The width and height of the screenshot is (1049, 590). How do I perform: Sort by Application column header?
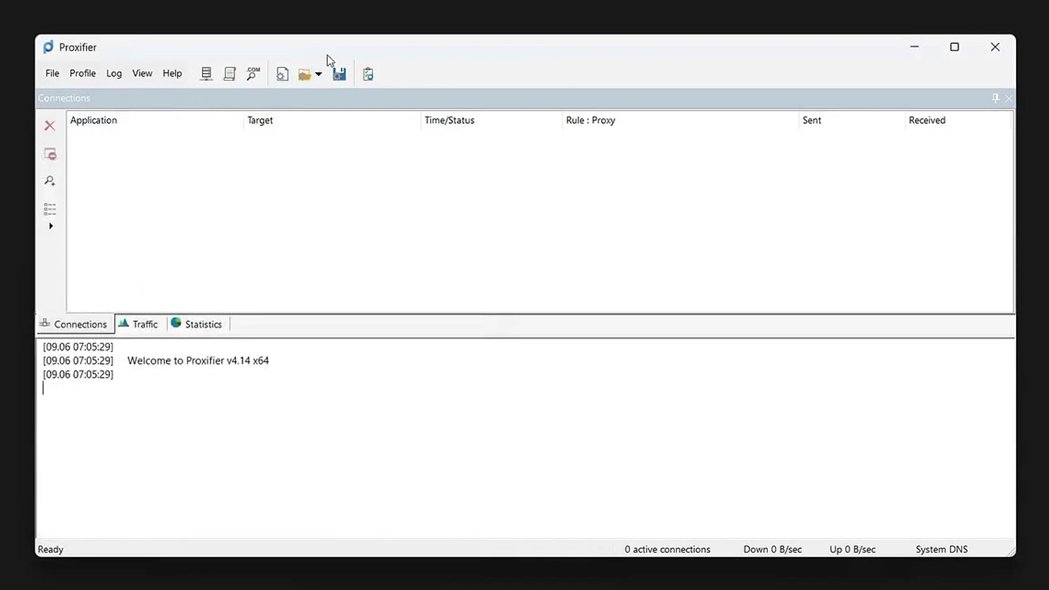click(x=155, y=120)
